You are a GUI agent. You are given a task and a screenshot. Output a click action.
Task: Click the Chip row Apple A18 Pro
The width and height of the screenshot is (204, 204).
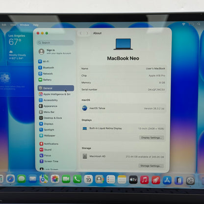click(123, 76)
